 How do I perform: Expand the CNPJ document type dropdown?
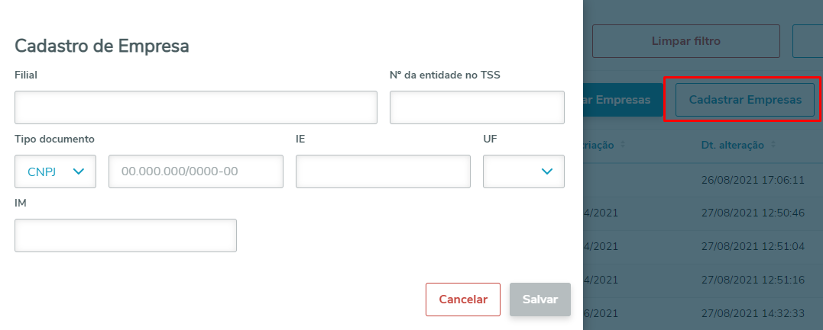(55, 171)
